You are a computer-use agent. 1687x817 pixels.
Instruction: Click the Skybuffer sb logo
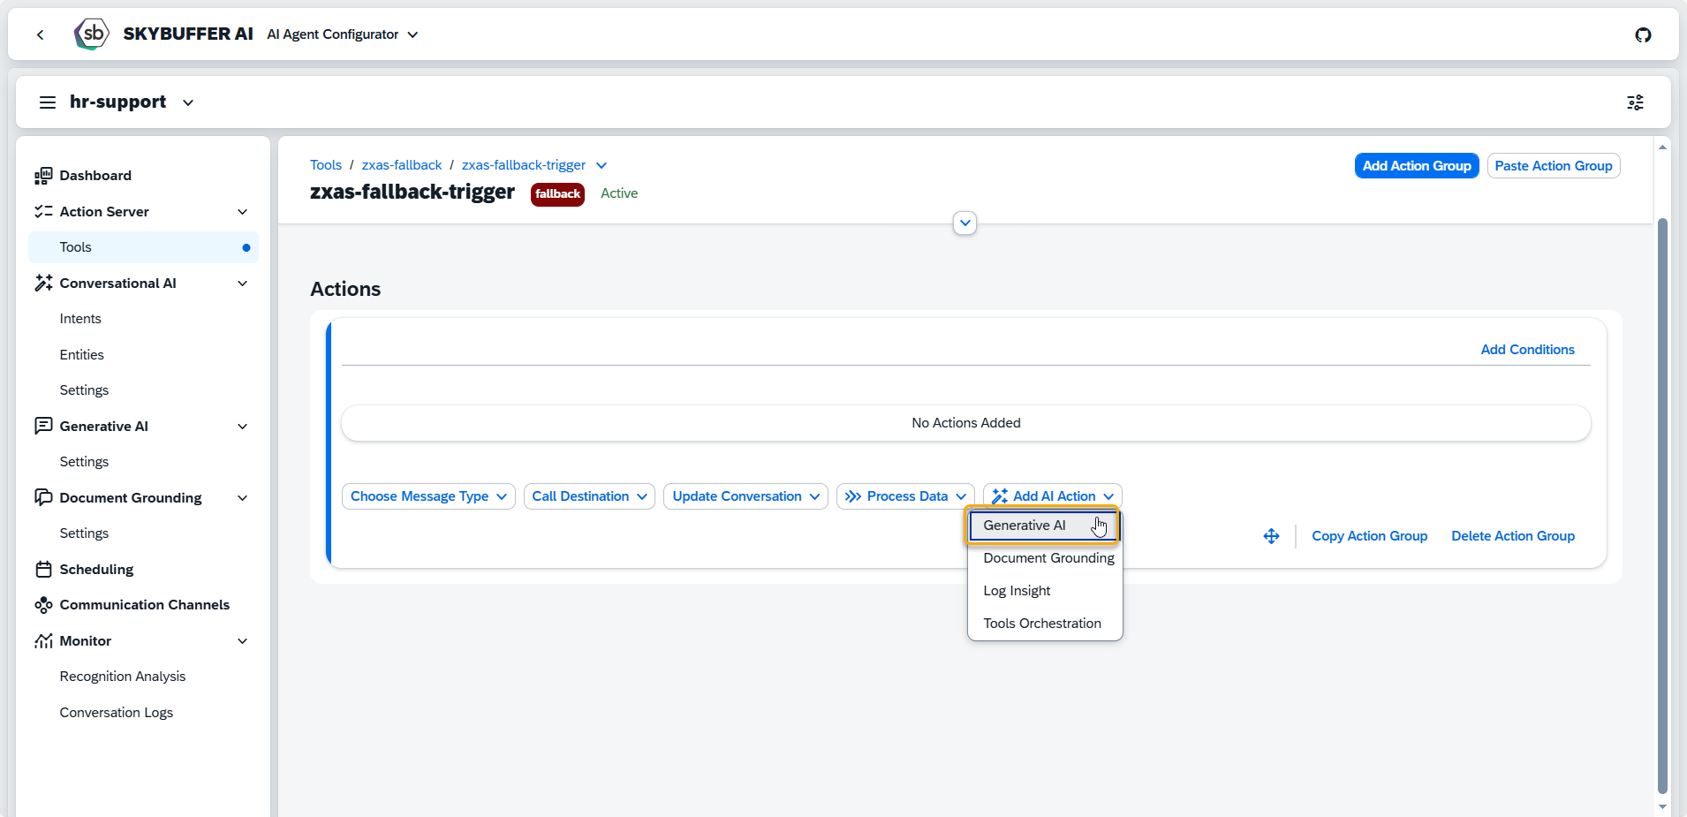(x=91, y=34)
